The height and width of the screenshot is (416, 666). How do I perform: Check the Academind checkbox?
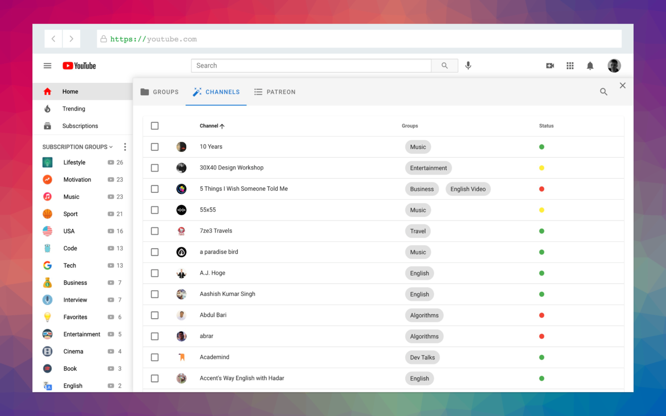[155, 357]
